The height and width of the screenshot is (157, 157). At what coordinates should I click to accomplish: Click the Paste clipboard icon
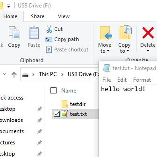(x=34, y=33)
